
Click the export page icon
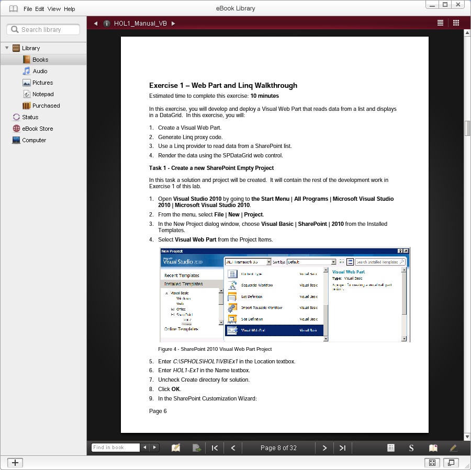[196, 448]
